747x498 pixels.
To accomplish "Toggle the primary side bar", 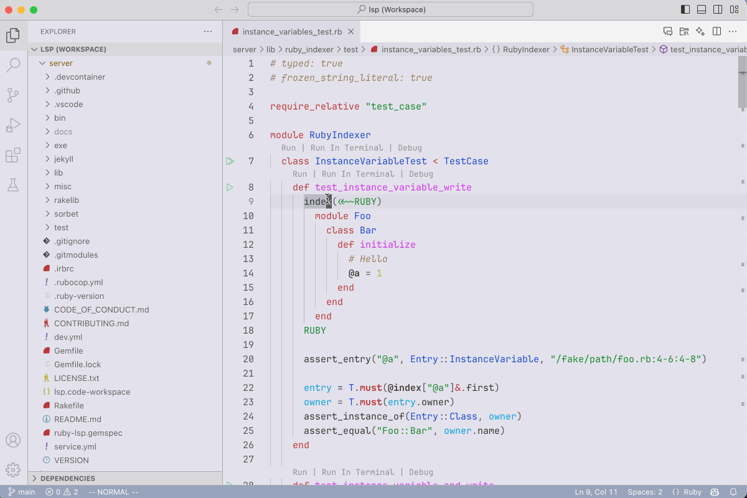I will pyautogui.click(x=685, y=9).
